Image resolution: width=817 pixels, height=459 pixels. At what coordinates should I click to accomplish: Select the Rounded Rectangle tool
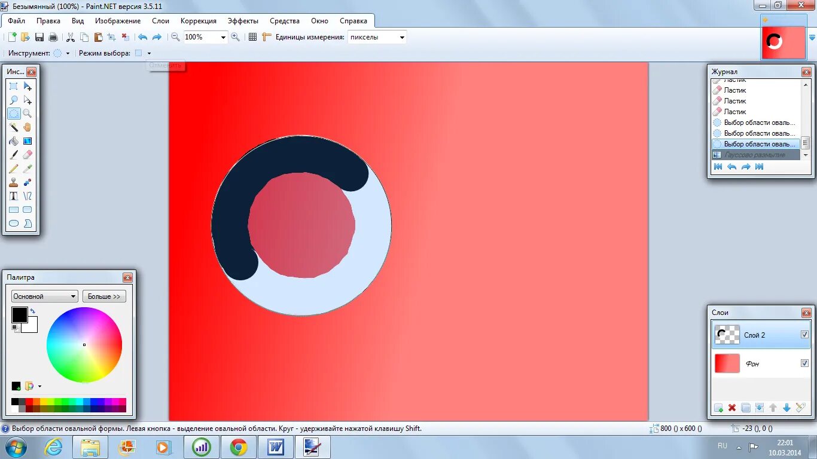click(x=28, y=210)
